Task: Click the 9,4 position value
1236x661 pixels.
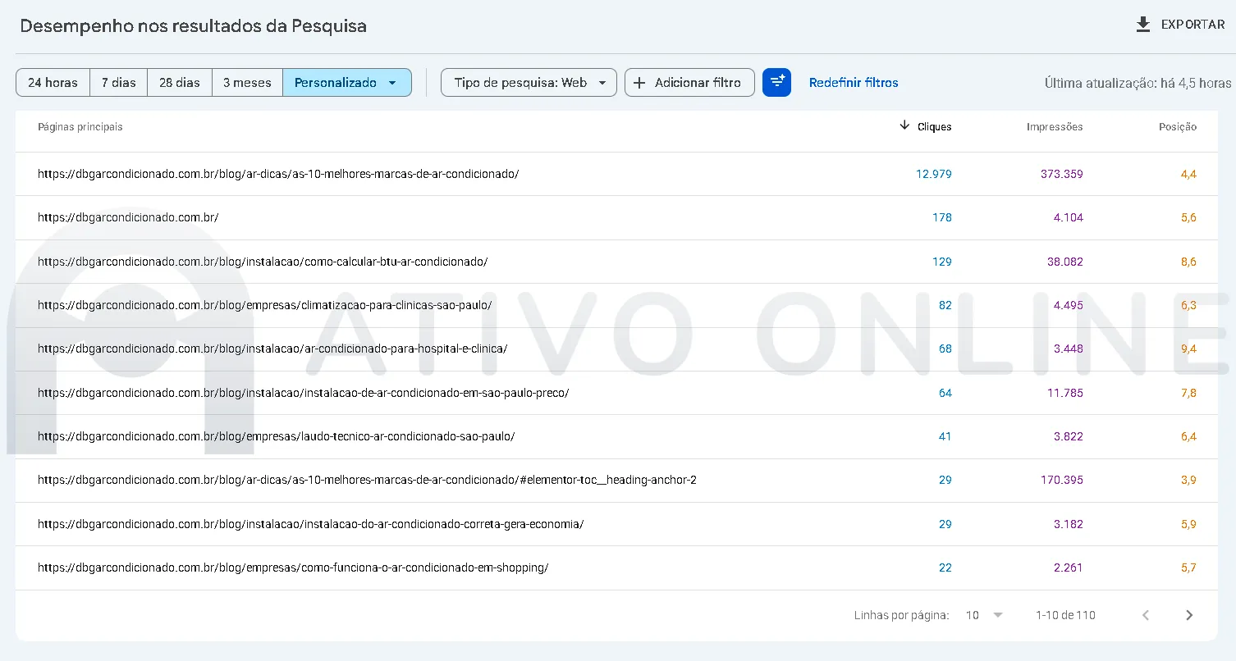Action: click(1188, 349)
